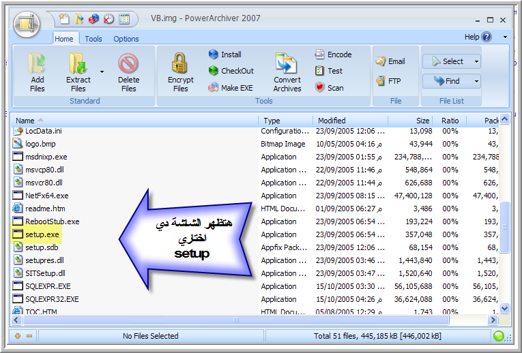522x353 pixels.
Task: Click the new archive icon in quick toolbar
Action: 64,18
